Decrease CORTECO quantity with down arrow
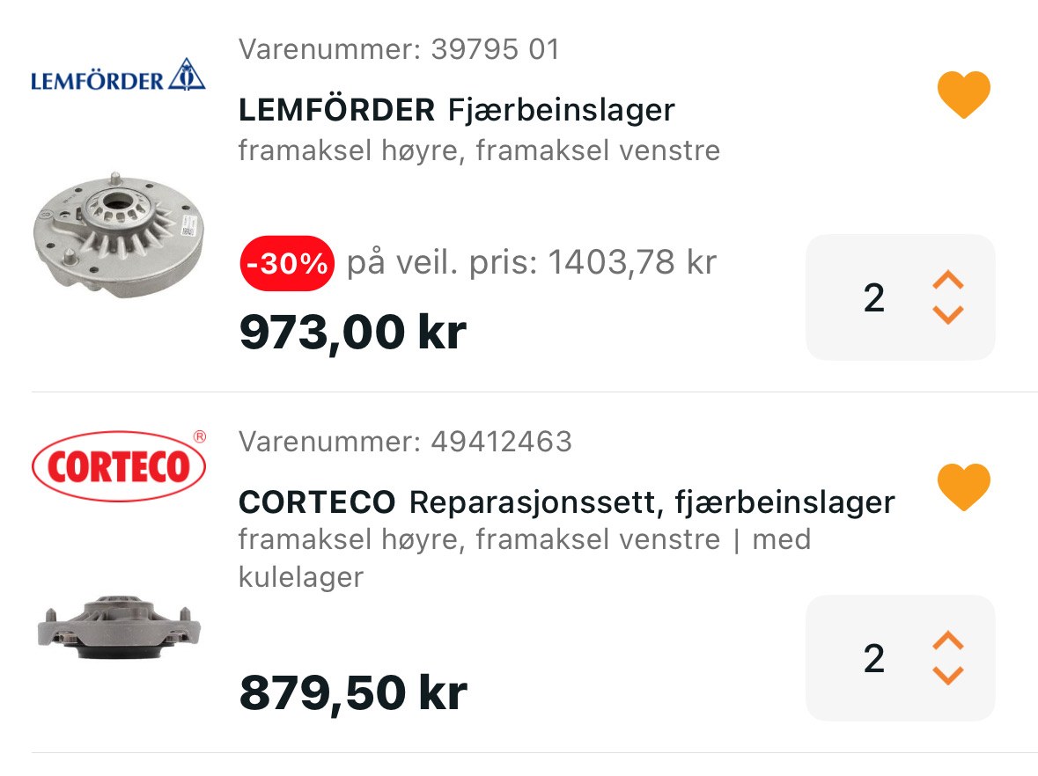The width and height of the screenshot is (1038, 776). (947, 675)
